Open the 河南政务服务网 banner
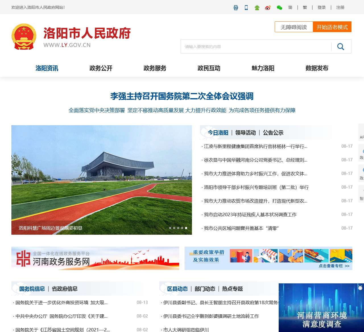Viewport: 364px width, 332px height. pos(95,258)
